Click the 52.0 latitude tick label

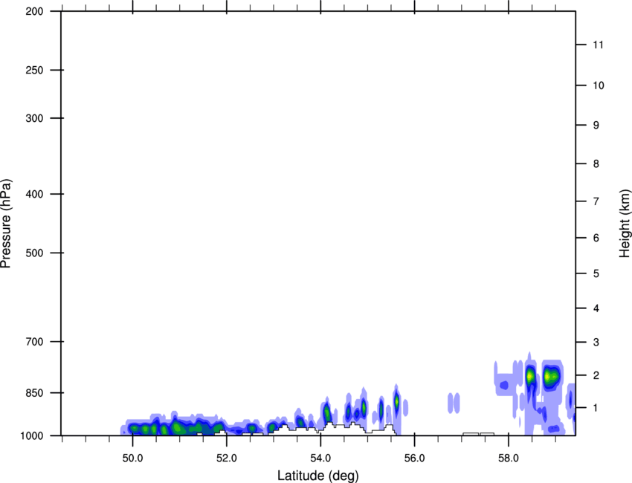(x=227, y=458)
